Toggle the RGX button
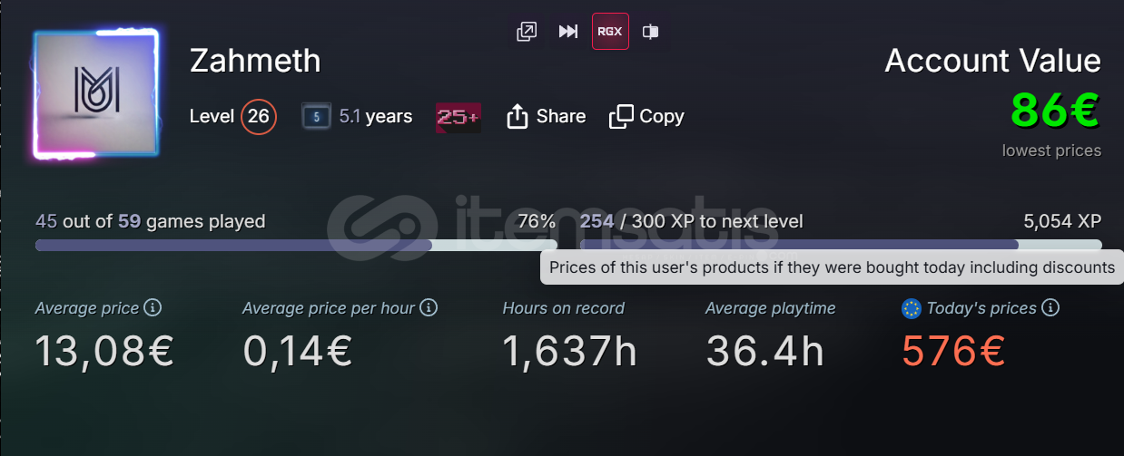This screenshot has width=1124, height=456. click(x=610, y=32)
